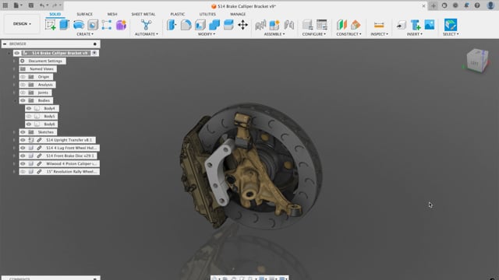Open the Insert dropdown menu
The width and height of the screenshot is (499, 280).
pos(414,34)
